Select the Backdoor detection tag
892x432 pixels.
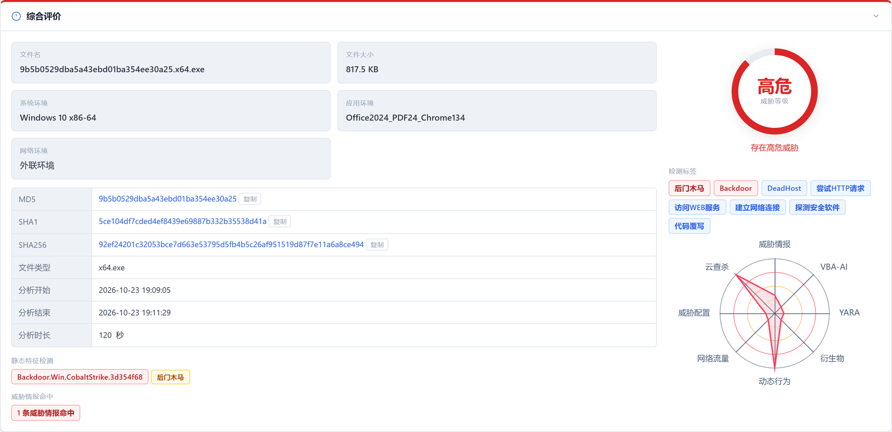[736, 188]
